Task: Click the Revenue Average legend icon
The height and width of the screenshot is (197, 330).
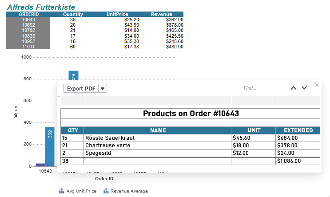Action: click(106, 191)
